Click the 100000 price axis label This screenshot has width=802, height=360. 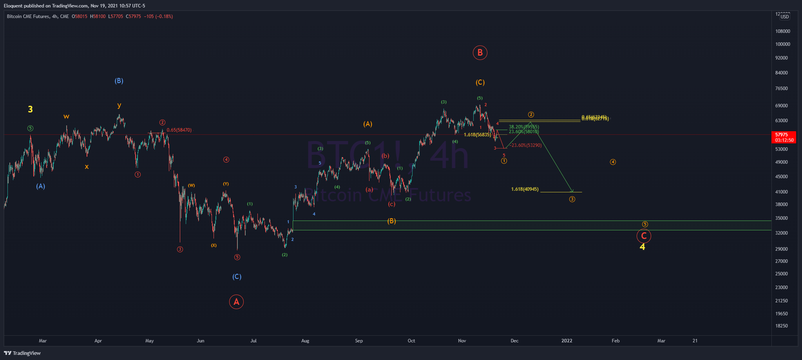[x=782, y=44]
